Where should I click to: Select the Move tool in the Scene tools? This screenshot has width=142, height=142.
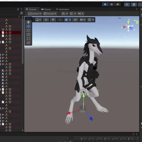28,26
